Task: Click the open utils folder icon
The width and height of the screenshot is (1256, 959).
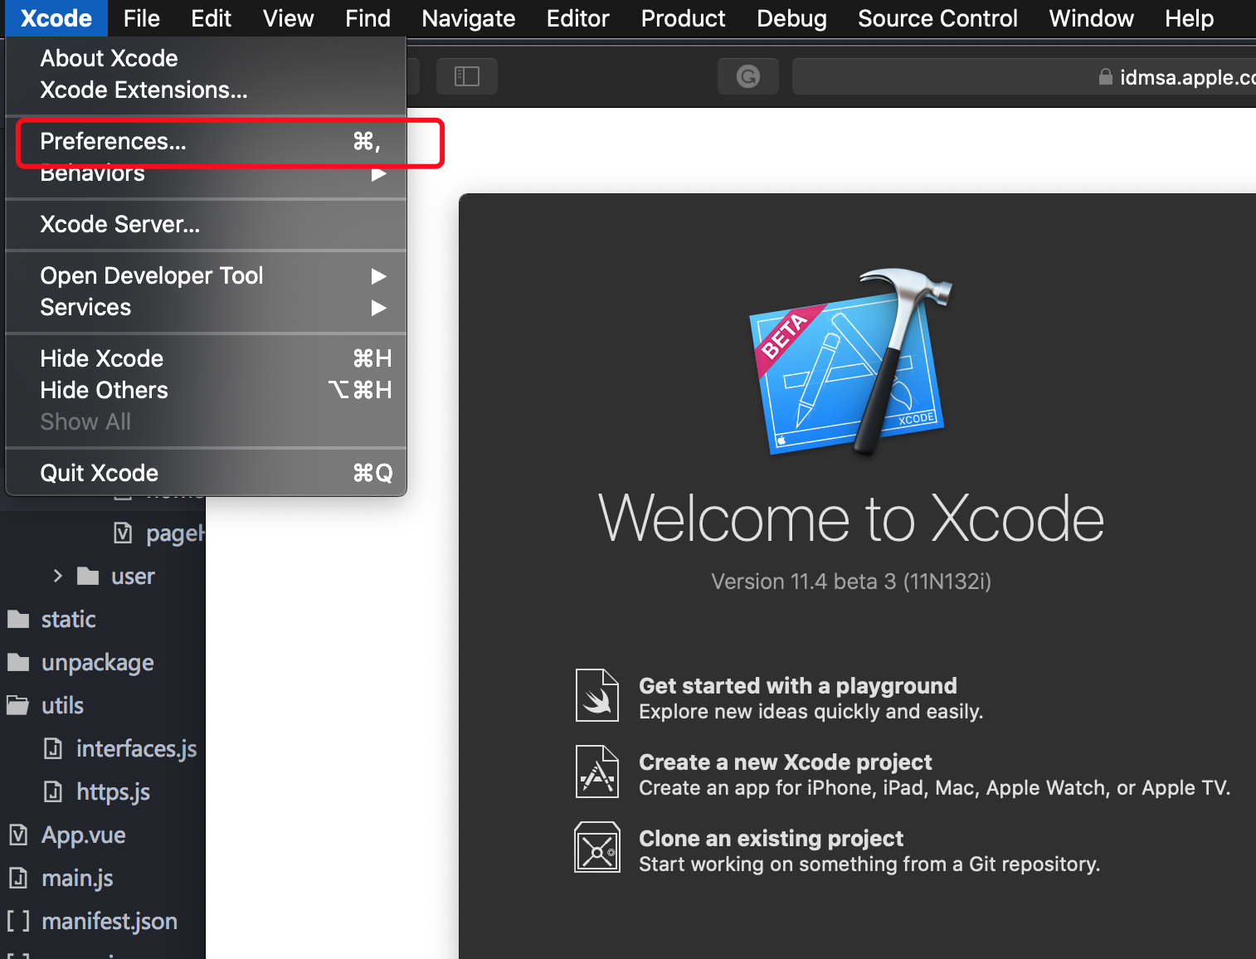Action: click(18, 705)
